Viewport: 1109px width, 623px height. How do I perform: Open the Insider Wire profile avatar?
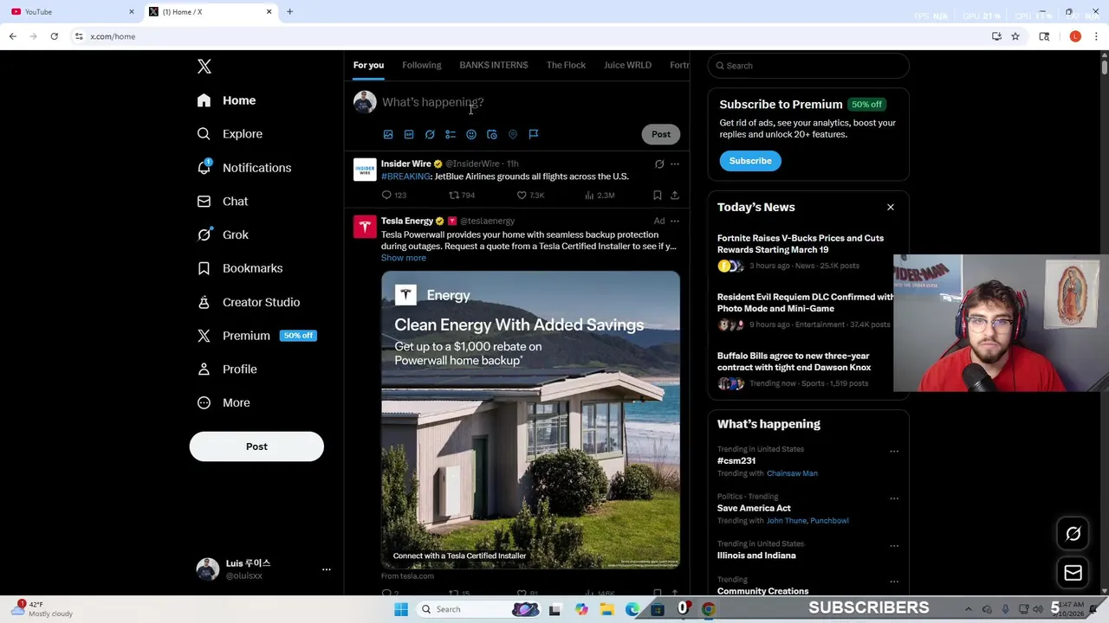365,170
